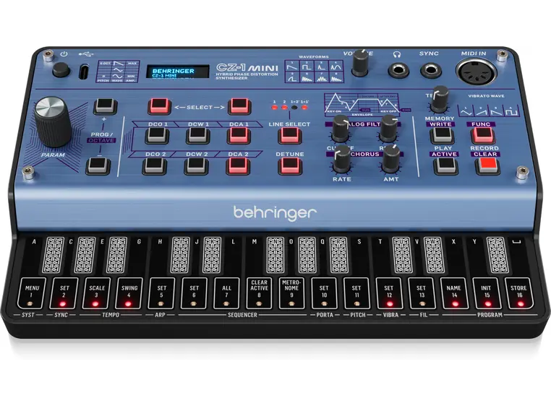Tap the right SELECT arrow button
The height and width of the screenshot is (406, 551).
239,106
